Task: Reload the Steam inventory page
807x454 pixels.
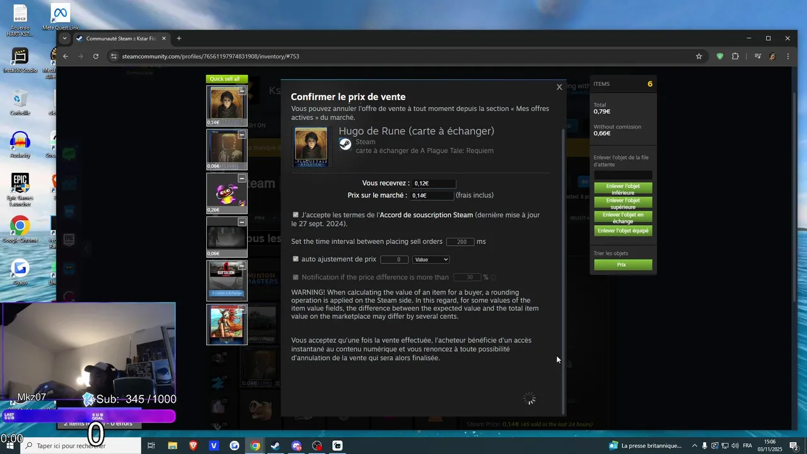Action: (x=96, y=56)
